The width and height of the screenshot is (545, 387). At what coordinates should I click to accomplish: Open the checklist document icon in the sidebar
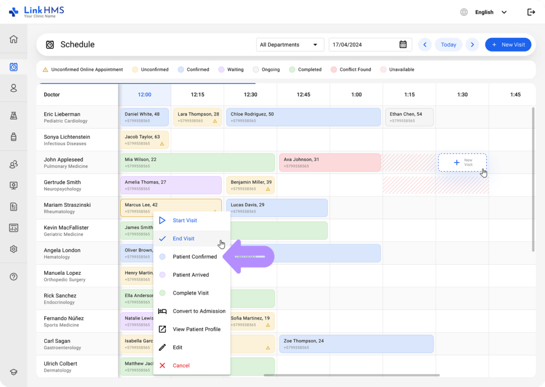pyautogui.click(x=13, y=207)
